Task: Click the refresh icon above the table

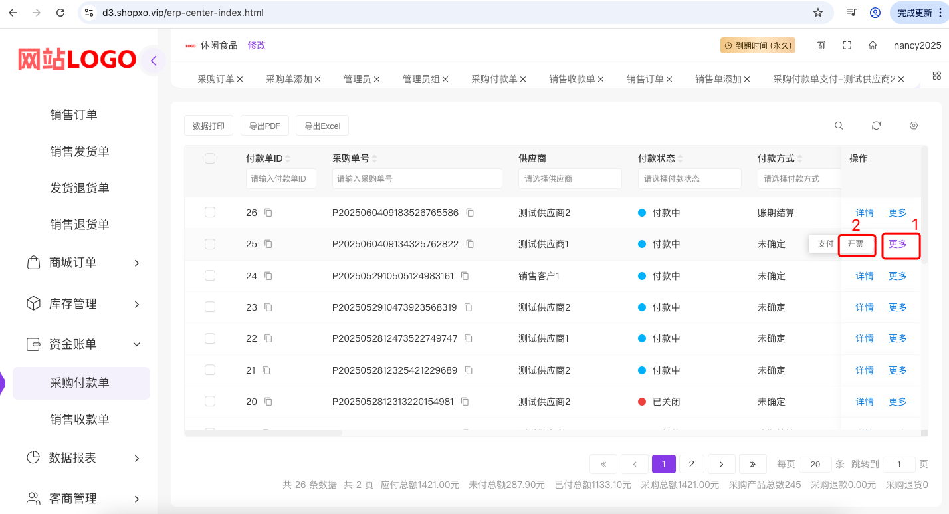Action: (876, 126)
